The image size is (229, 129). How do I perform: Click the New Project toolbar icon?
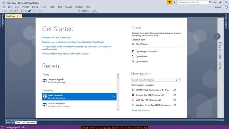coord(16,11)
